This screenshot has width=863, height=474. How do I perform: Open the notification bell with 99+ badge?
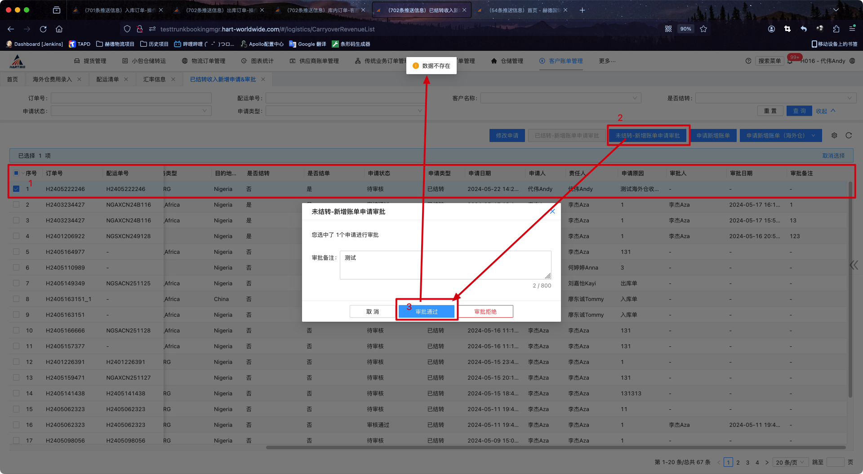790,61
